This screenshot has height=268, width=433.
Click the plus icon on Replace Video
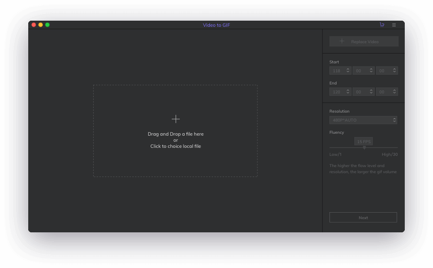(342, 41)
